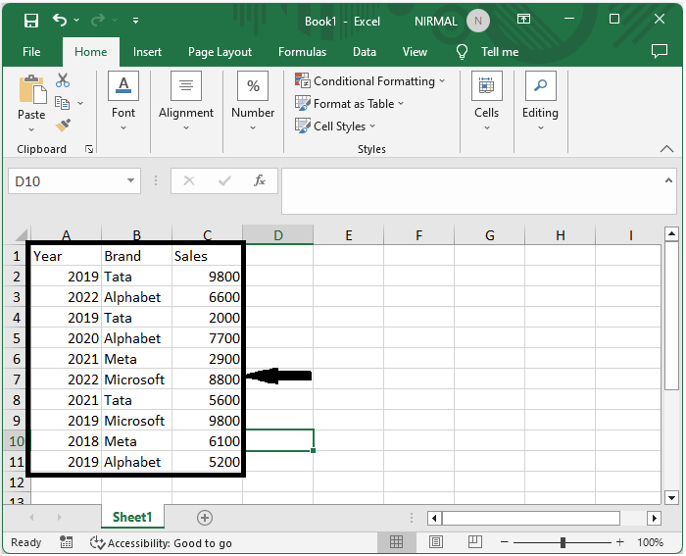Click the Select All corner triangle
Viewport: 686px width, 556px height.
point(21,235)
